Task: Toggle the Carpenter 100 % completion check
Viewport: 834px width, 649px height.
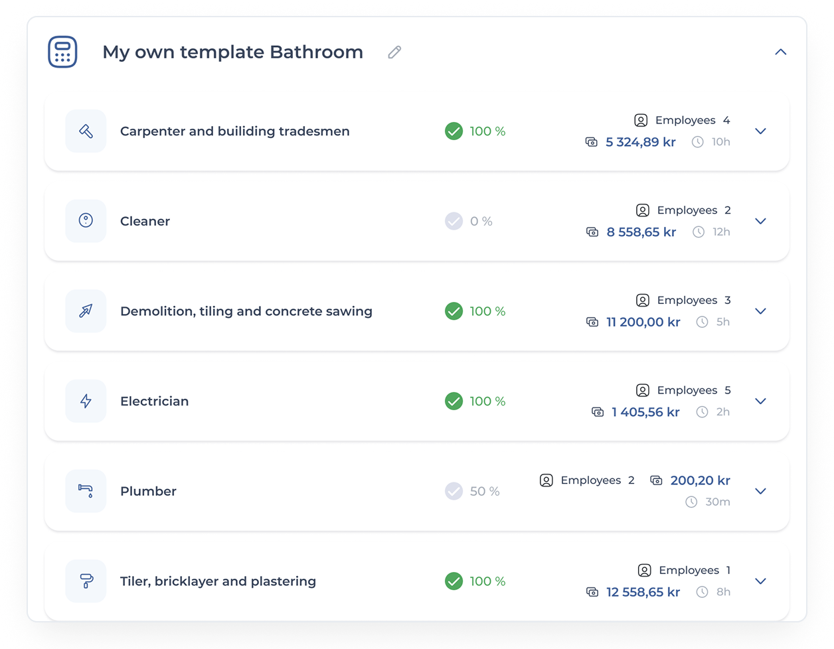Action: pyautogui.click(x=454, y=131)
